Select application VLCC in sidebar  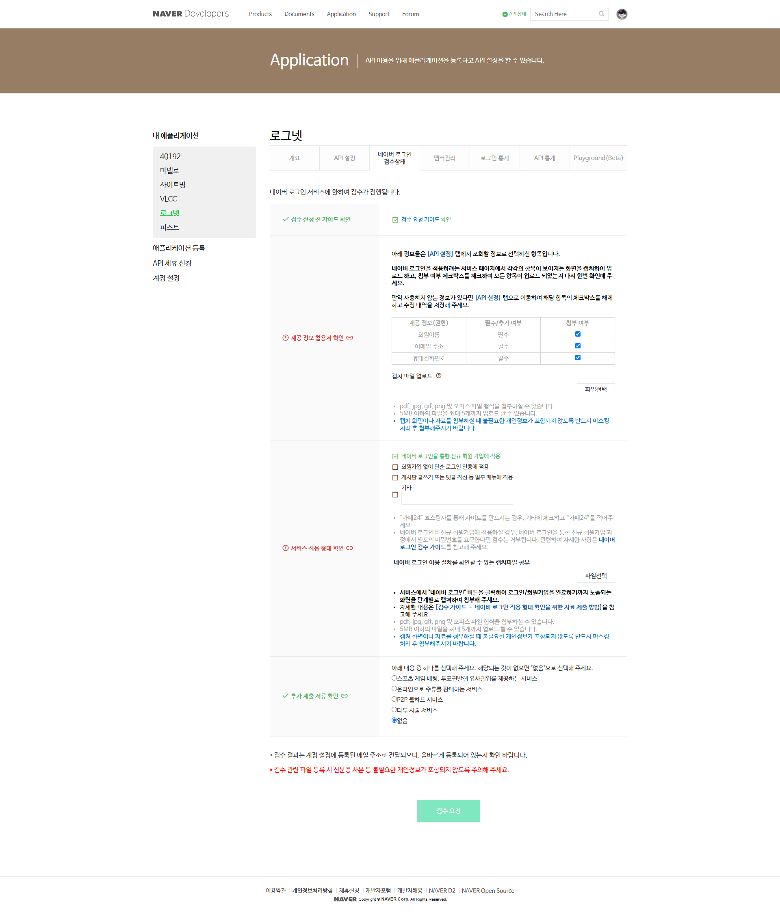tap(168, 199)
